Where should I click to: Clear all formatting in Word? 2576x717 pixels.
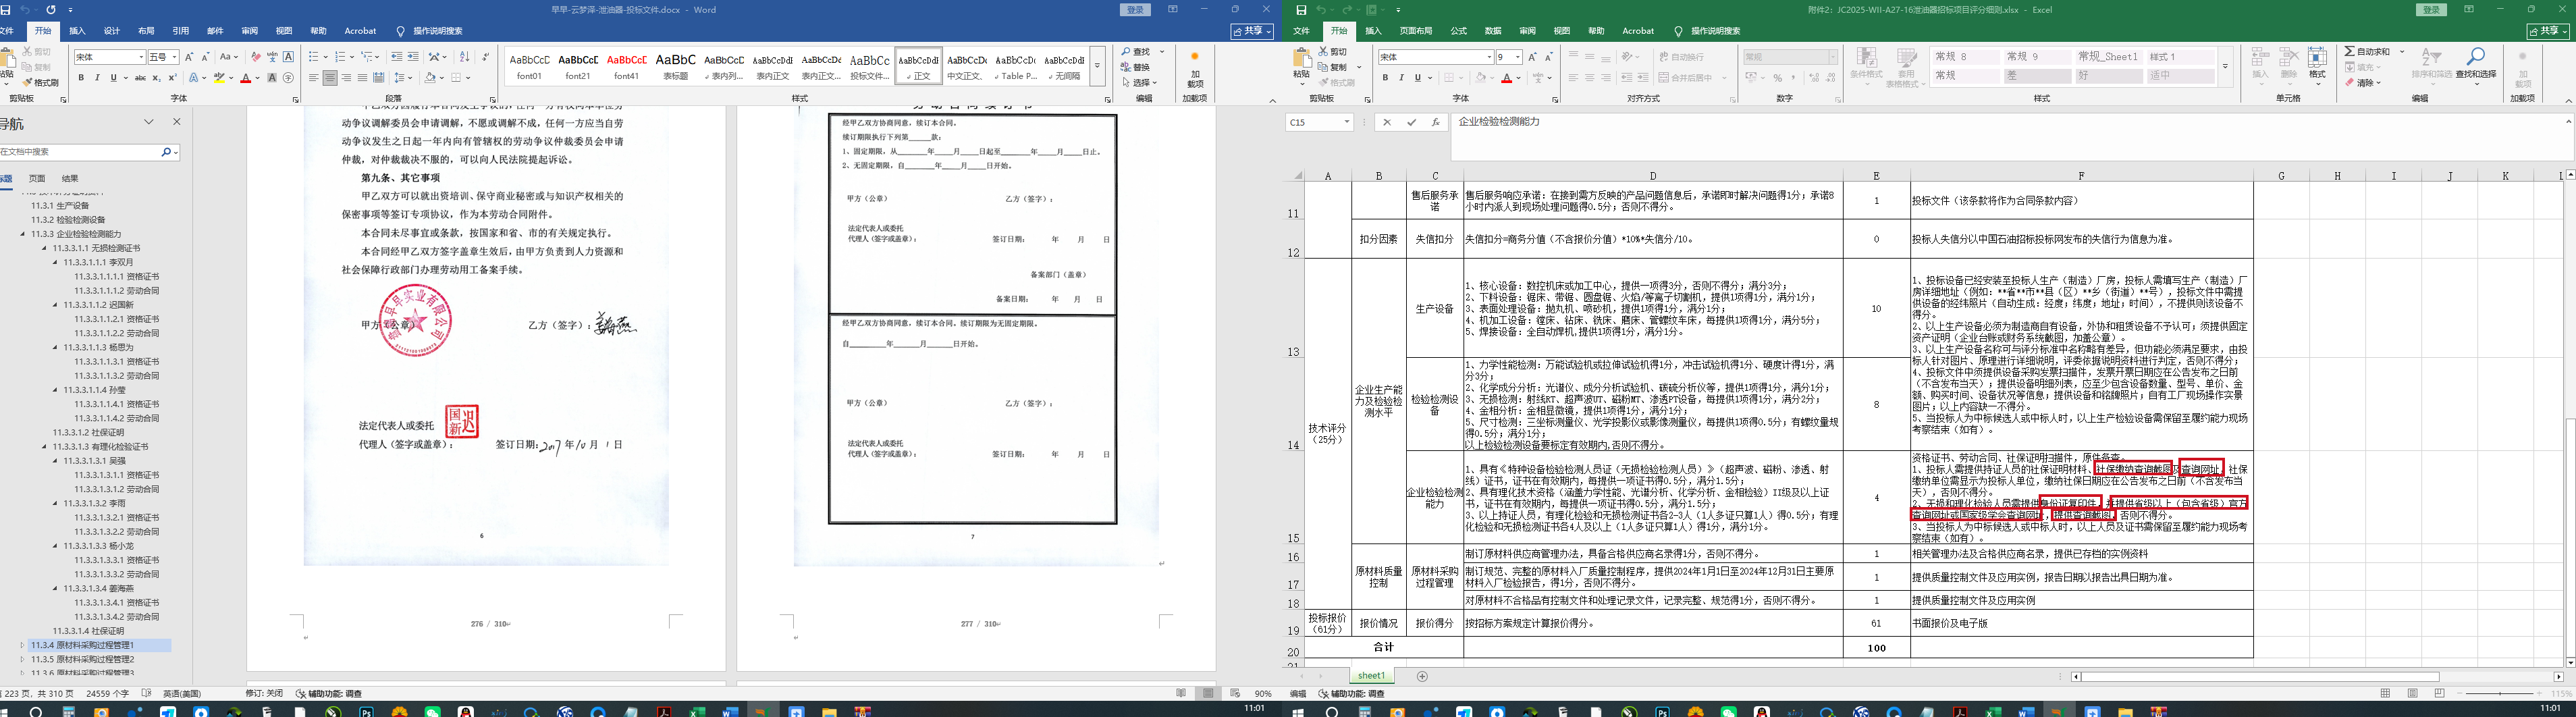tap(256, 57)
